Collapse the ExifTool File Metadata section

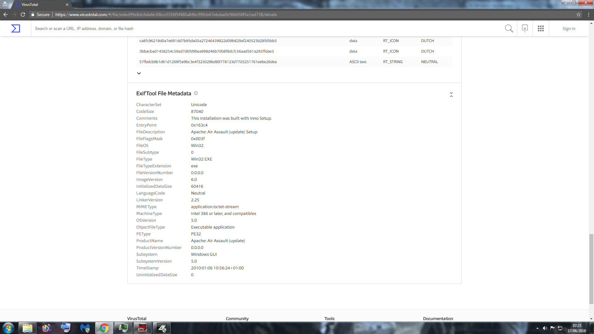pyautogui.click(x=451, y=95)
